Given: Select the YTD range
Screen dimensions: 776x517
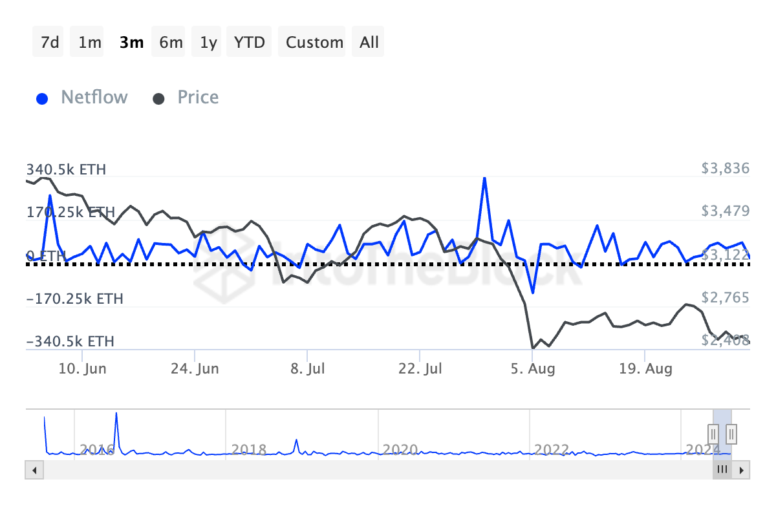Looking at the screenshot, I should [x=248, y=41].
